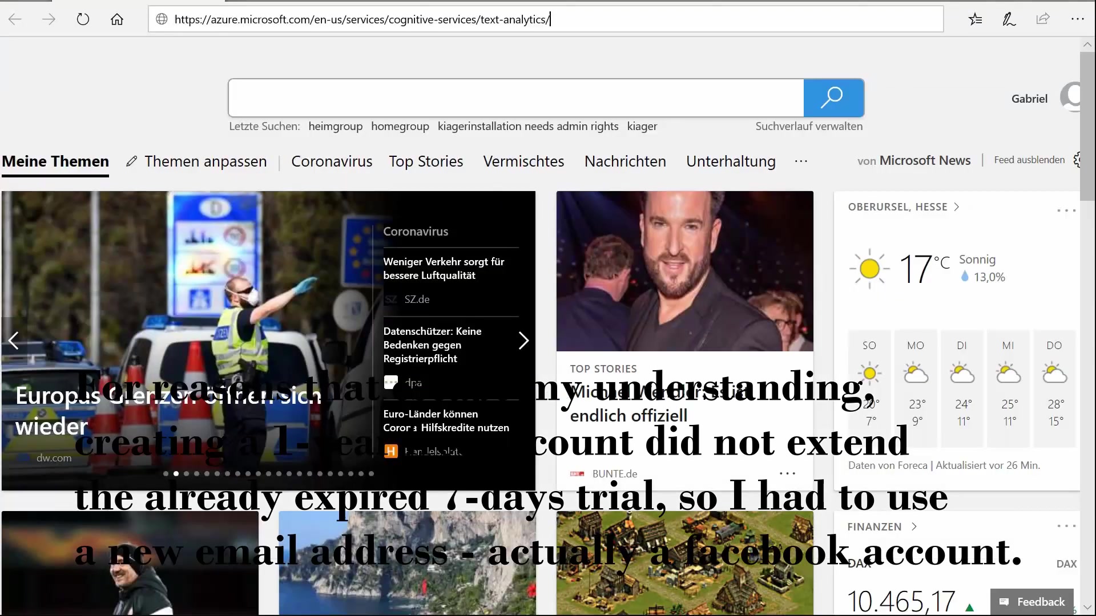Switch to the Unterhaltung tab
This screenshot has height=616, width=1096.
click(731, 161)
